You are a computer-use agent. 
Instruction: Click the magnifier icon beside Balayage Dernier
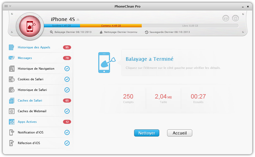(51, 32)
